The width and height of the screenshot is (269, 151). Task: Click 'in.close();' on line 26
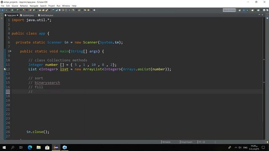[x=38, y=132]
